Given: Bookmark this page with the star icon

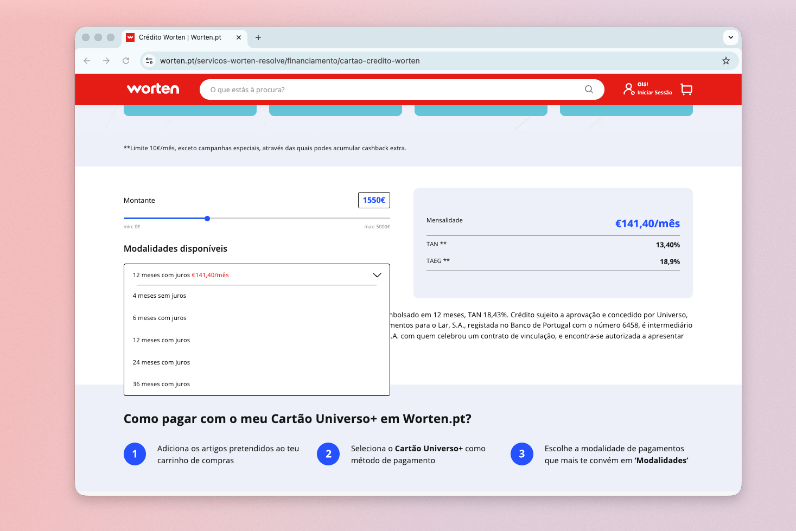Looking at the screenshot, I should pos(726,61).
